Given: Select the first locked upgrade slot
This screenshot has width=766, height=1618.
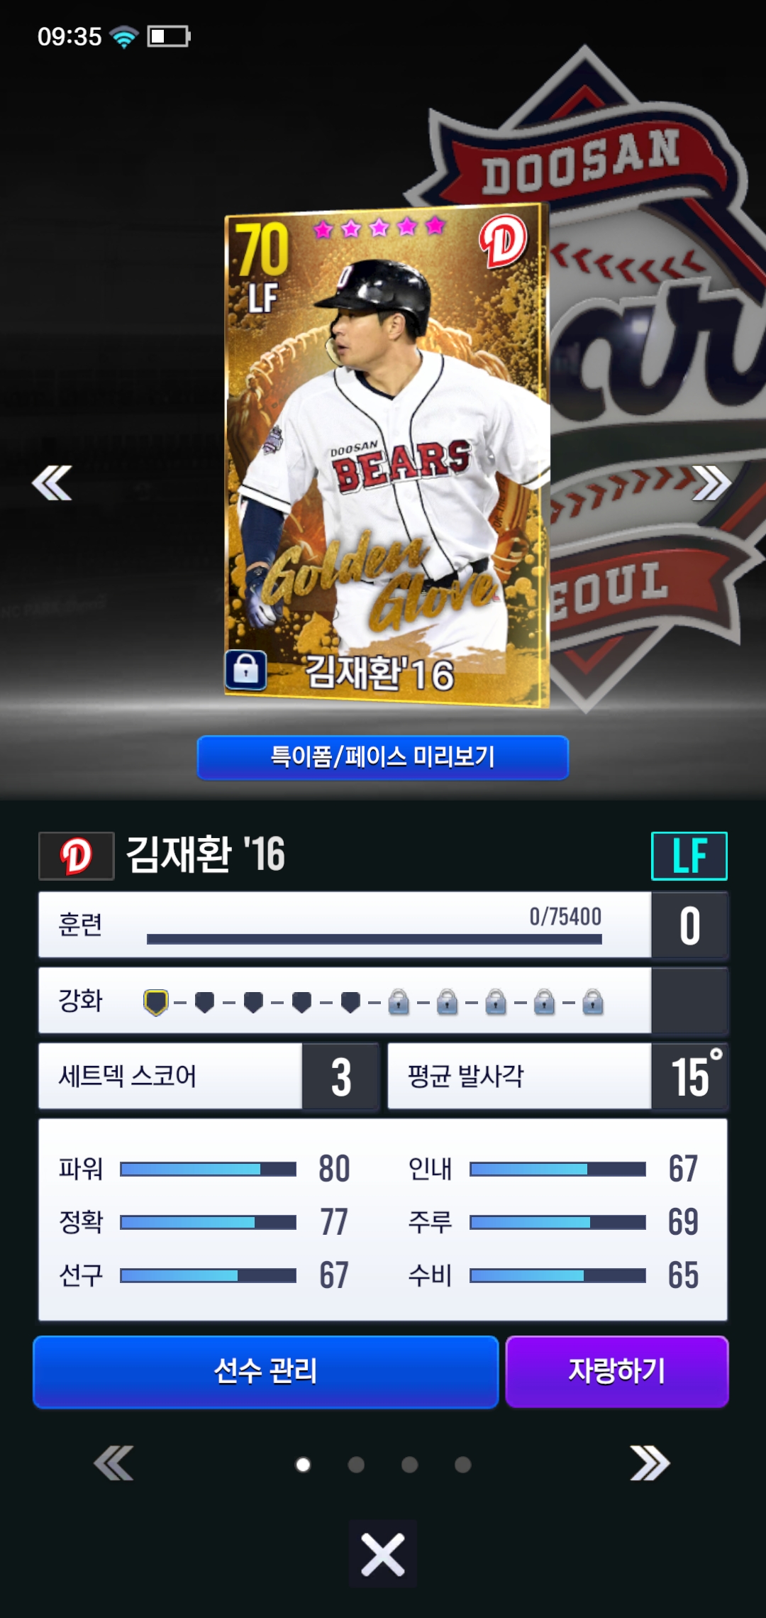Looking at the screenshot, I should pyautogui.click(x=399, y=1002).
